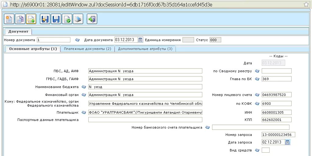The width and height of the screenshot is (312, 156).
Task: Click the Дата документа date field
Action: pyautogui.click(x=126, y=40)
